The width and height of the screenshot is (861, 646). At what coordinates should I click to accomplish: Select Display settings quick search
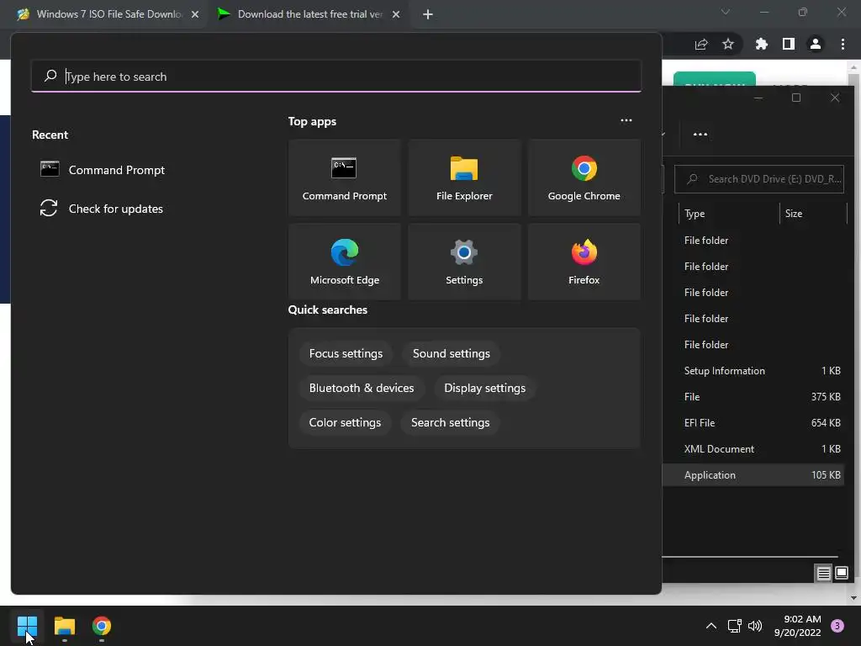[x=484, y=389]
